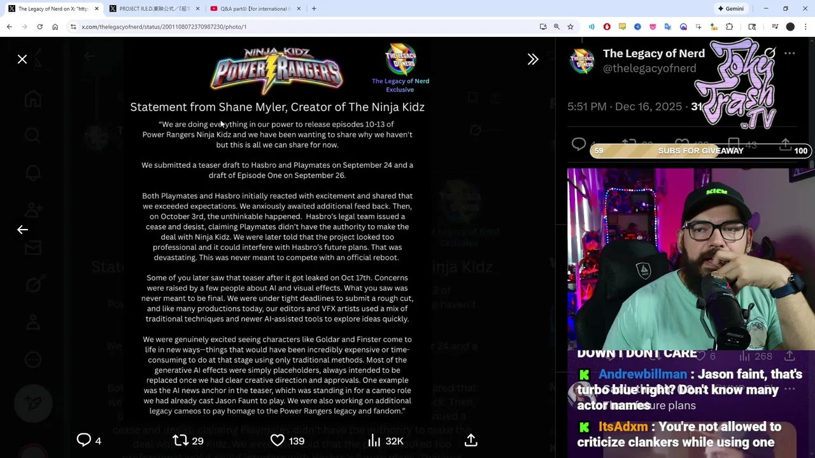Open the post's more options ellipsis
Viewport: 815px width, 458px height.
pos(790,53)
